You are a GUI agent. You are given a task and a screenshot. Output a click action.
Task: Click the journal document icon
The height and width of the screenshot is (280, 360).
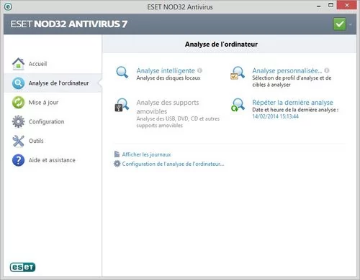pyautogui.click(x=117, y=154)
